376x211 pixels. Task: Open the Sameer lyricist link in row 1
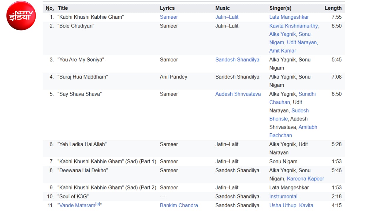pos(169,17)
